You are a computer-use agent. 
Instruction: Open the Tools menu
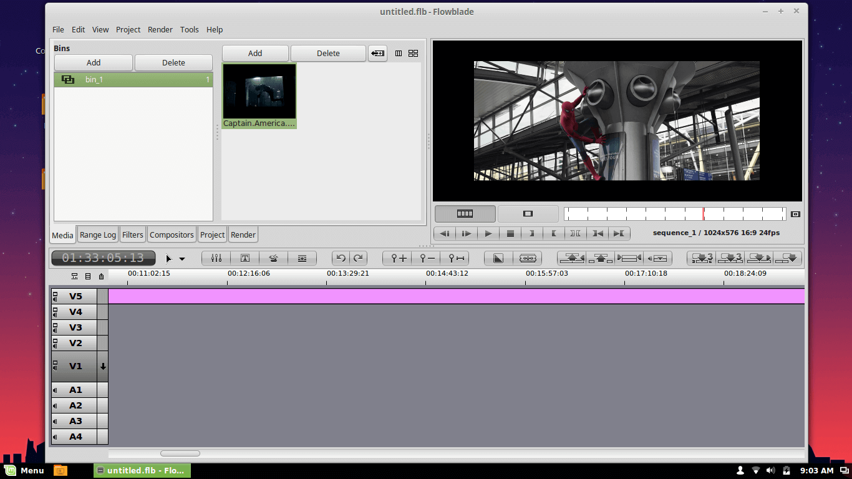pos(190,29)
